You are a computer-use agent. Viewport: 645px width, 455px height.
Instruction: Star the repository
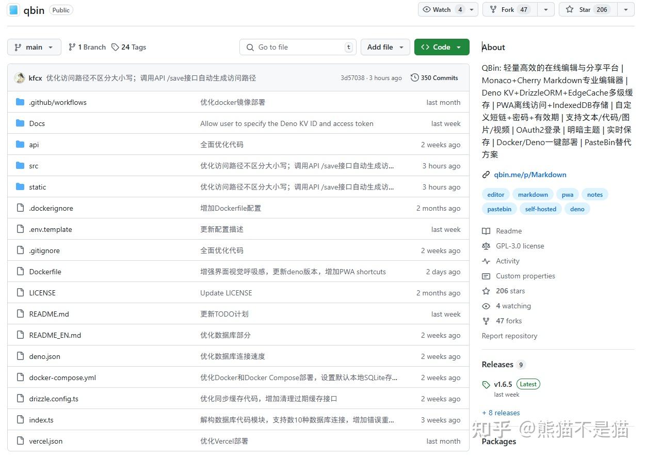pyautogui.click(x=588, y=9)
